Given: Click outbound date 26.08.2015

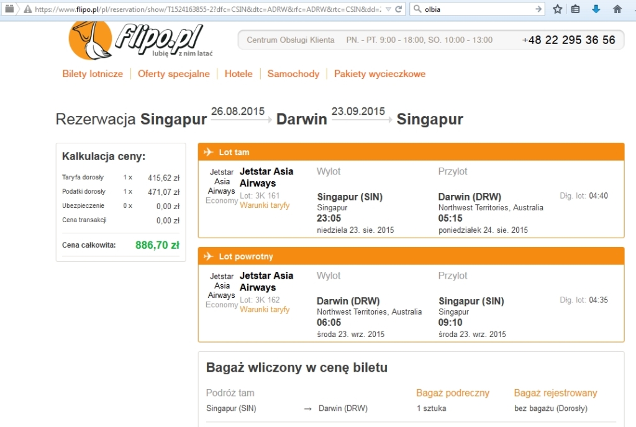Looking at the screenshot, I should click(x=238, y=111).
